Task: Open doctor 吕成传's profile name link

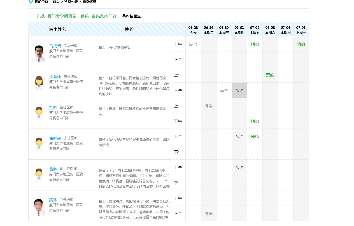Action: pyautogui.click(x=55, y=46)
